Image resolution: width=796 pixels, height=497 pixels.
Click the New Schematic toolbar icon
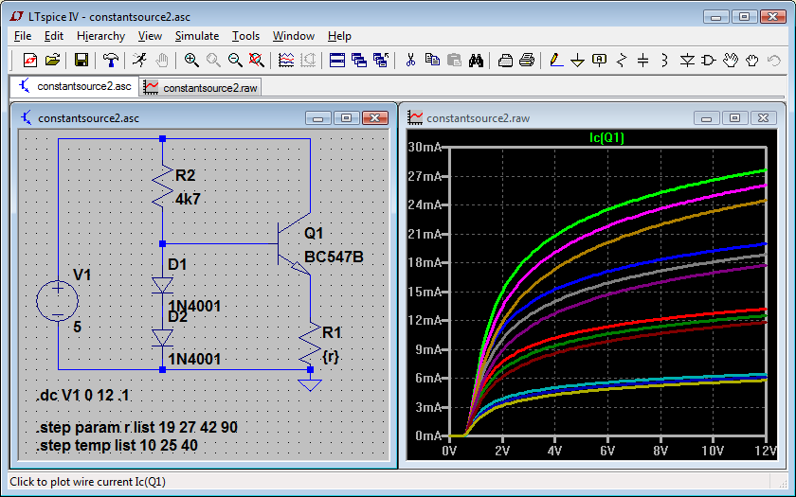[30, 61]
